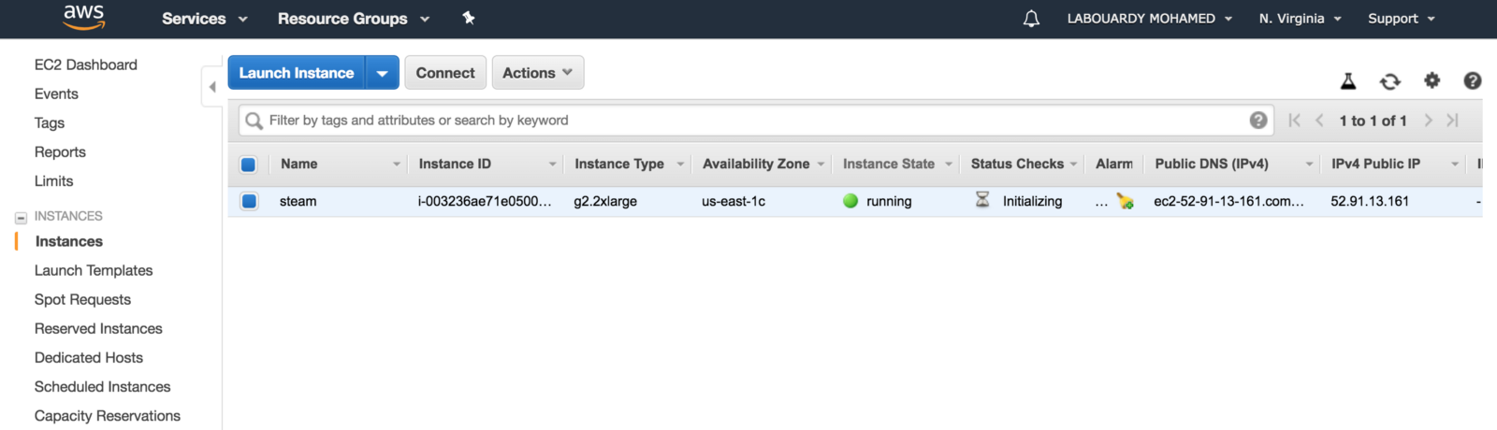Viewport: 1497px width, 430px height.
Task: Open the Launch Instance dropdown arrow
Action: coord(382,73)
